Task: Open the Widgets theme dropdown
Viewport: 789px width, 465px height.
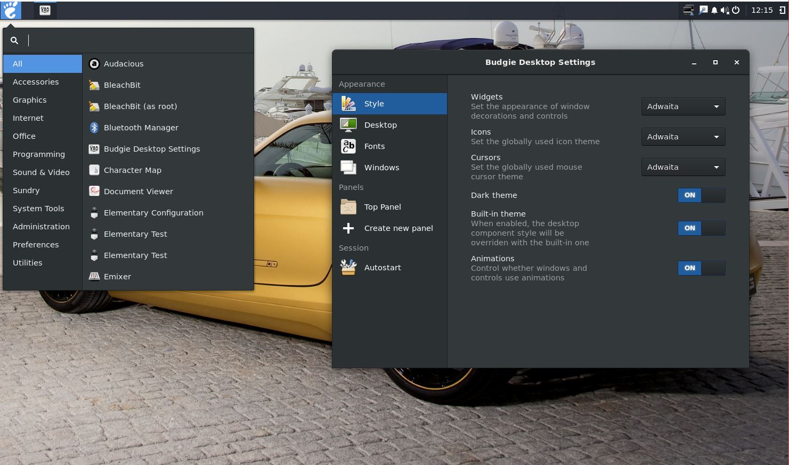Action: click(683, 106)
